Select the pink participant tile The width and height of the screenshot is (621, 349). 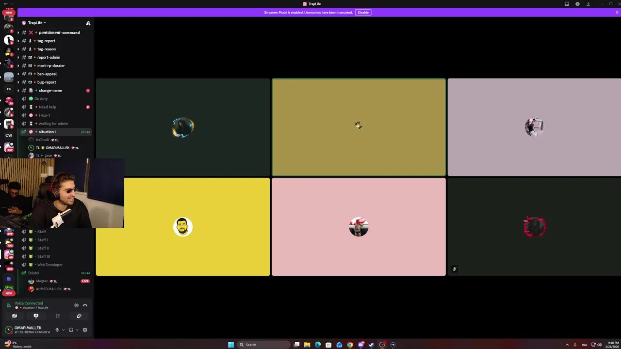pos(359,227)
